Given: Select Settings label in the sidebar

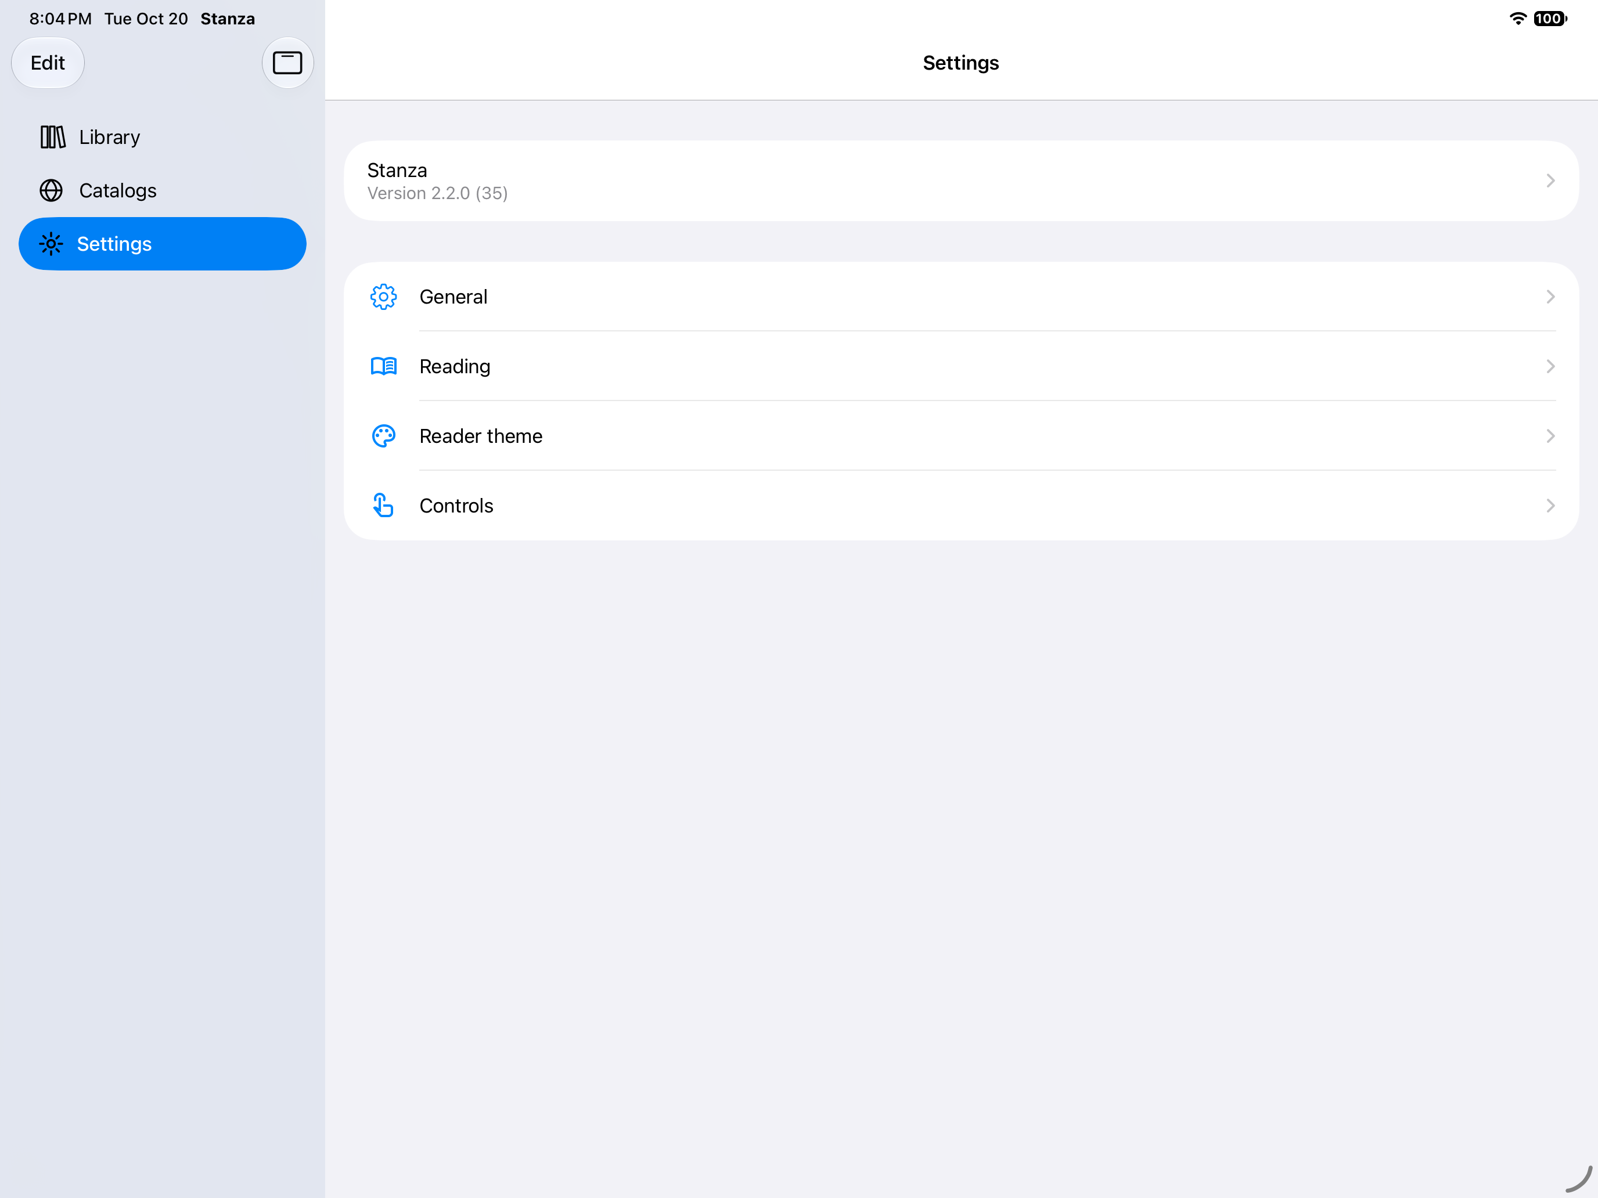Looking at the screenshot, I should tap(114, 244).
